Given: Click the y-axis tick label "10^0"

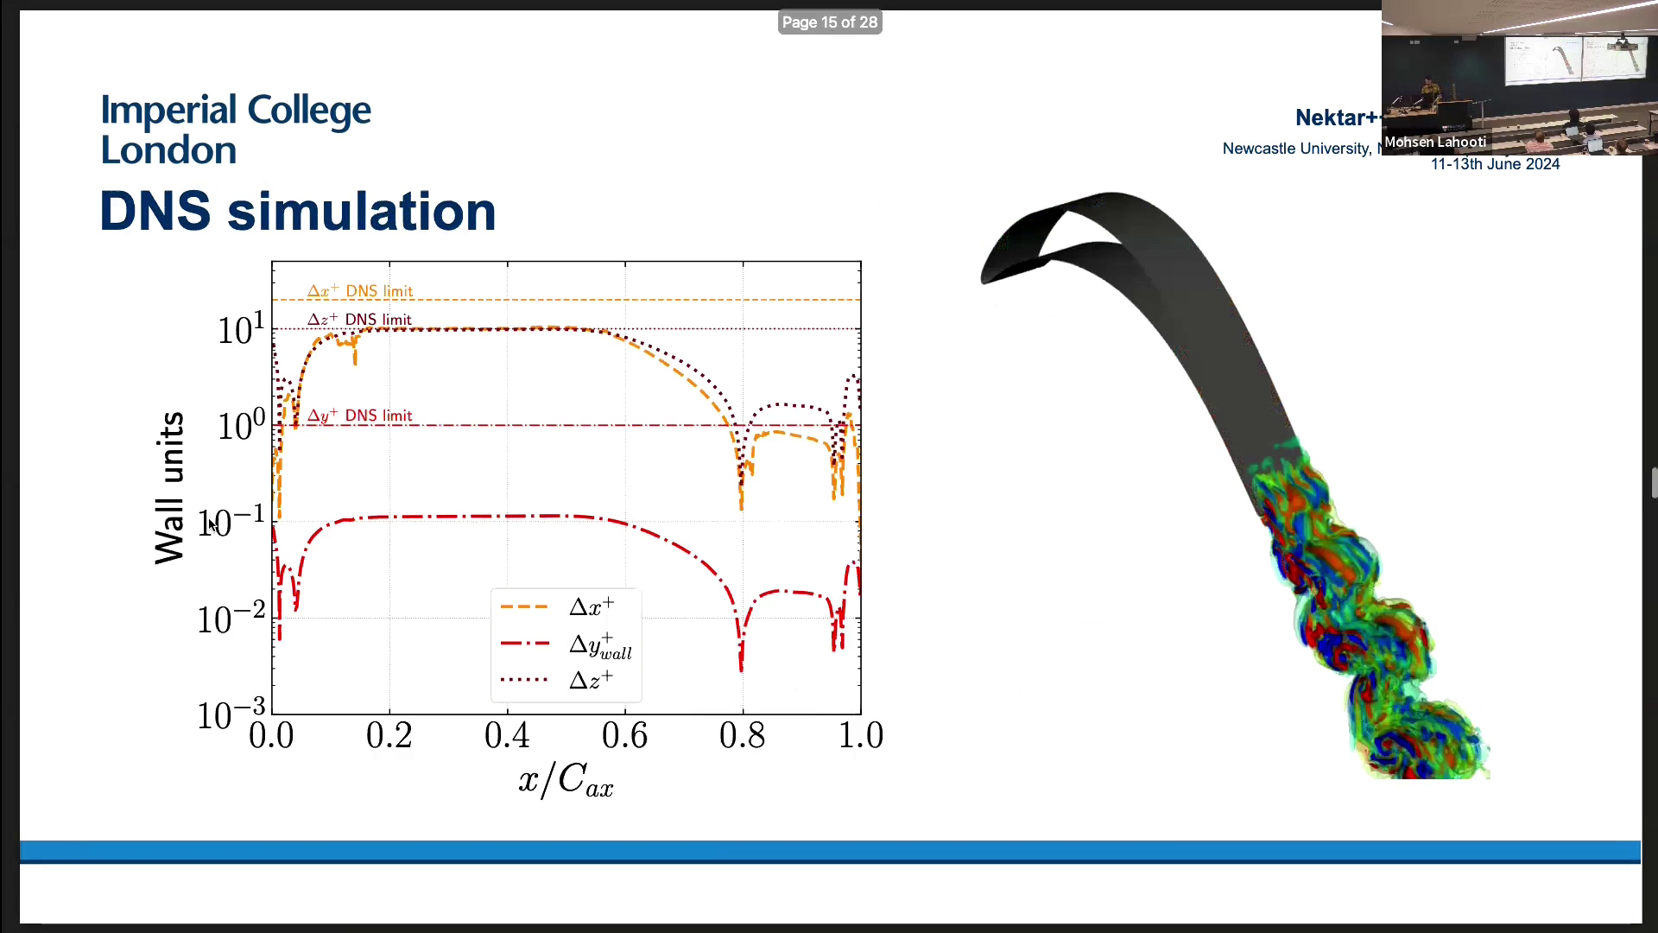Looking at the screenshot, I should [x=241, y=426].
